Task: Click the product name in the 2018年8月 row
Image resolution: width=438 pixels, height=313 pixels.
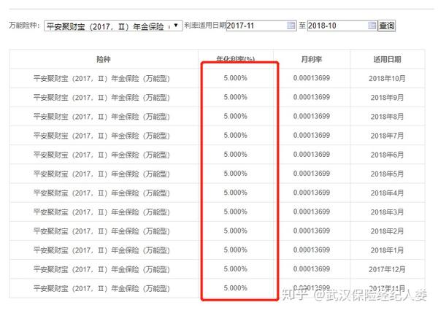Action: 101,117
